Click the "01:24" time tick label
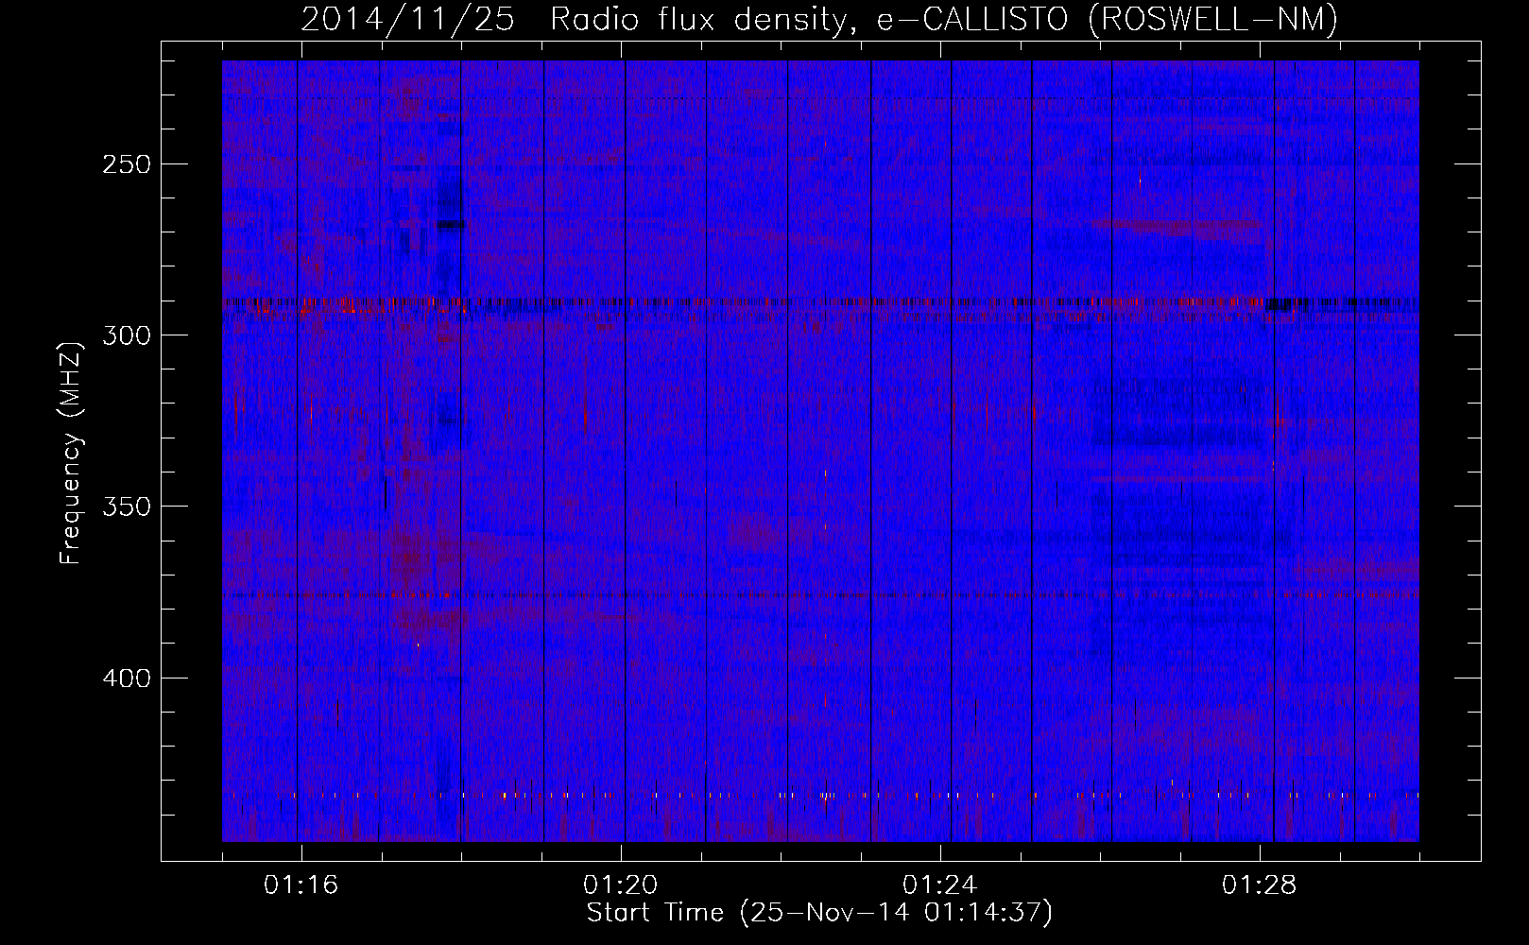Image resolution: width=1529 pixels, height=945 pixels. [940, 885]
